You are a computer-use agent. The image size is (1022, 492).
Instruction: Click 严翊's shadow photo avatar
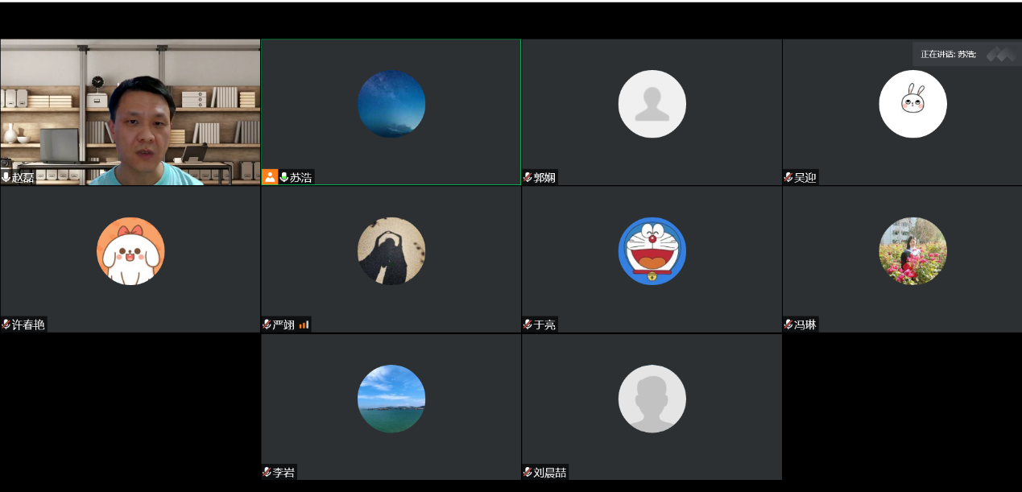(x=391, y=251)
